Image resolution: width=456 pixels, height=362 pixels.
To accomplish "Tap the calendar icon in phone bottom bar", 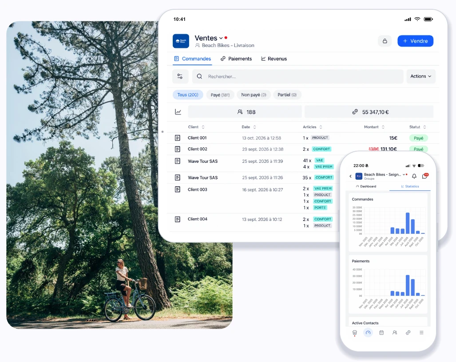I will coord(381,333).
